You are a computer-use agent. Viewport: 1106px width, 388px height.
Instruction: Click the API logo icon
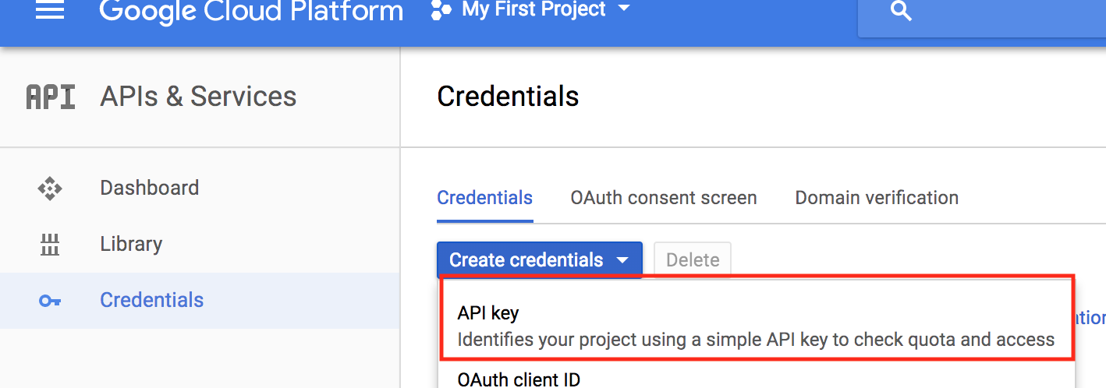pyautogui.click(x=51, y=97)
